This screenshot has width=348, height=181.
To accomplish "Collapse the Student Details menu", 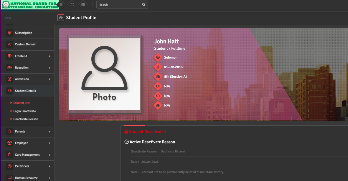I will click(49, 91).
